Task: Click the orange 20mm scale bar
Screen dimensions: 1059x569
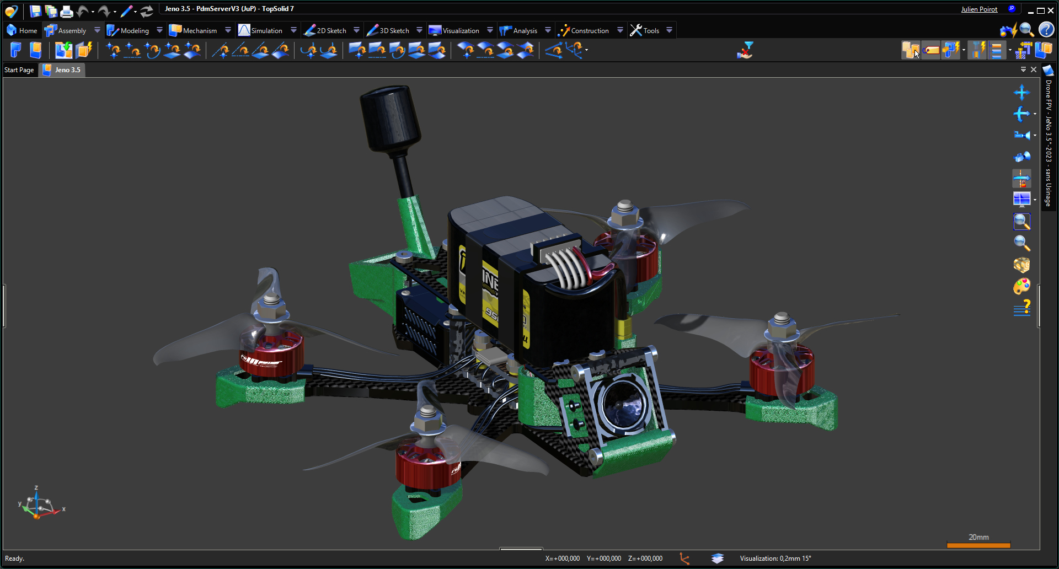Action: click(978, 545)
